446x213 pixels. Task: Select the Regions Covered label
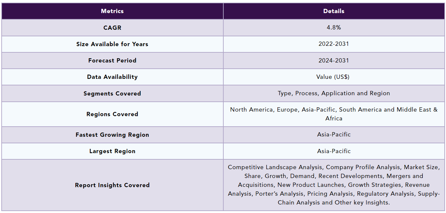[x=112, y=114]
